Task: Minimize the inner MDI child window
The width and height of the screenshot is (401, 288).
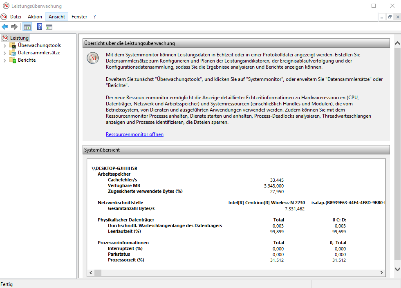Action: tap(382, 17)
